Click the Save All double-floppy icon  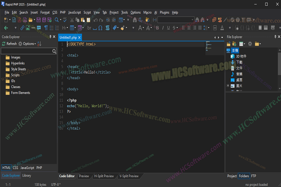pos(44,20)
